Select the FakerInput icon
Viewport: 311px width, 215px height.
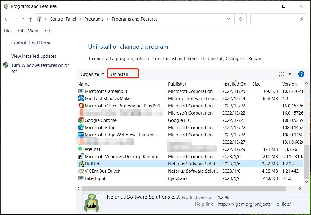(81, 178)
